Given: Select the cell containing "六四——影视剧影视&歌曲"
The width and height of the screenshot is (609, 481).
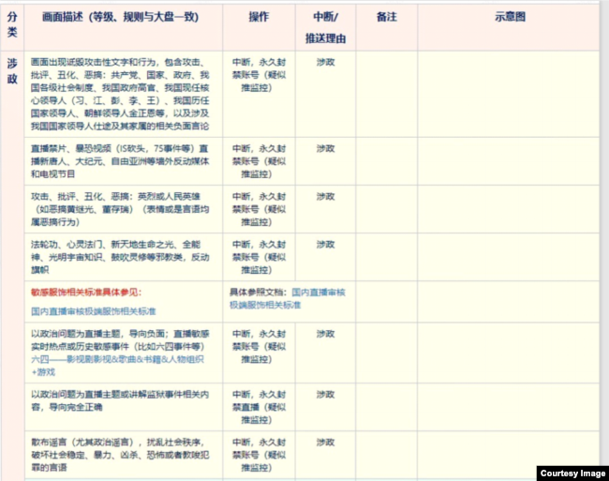Looking at the screenshot, I should pos(122,352).
